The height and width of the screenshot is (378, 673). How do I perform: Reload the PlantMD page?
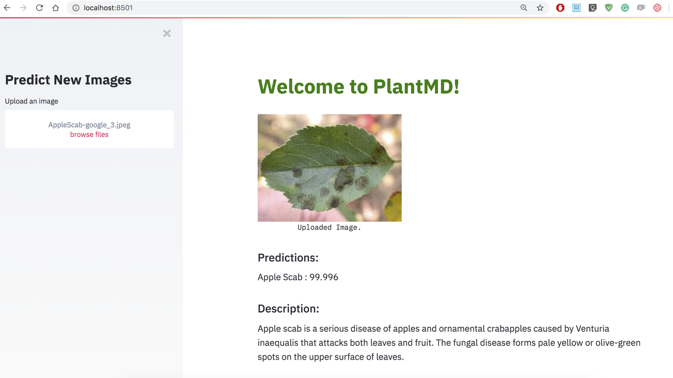(x=39, y=7)
